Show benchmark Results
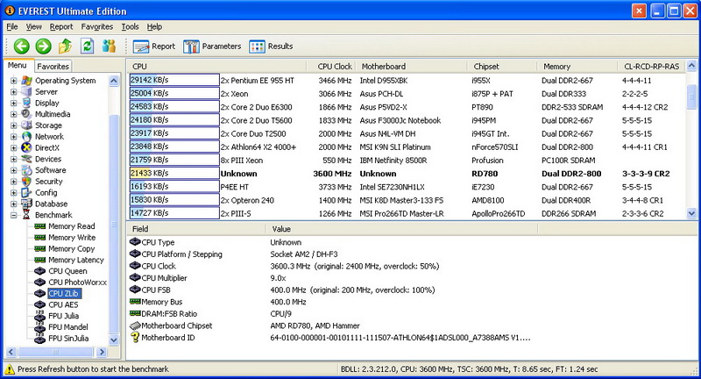Image resolution: width=701 pixels, height=379 pixels. (272, 46)
